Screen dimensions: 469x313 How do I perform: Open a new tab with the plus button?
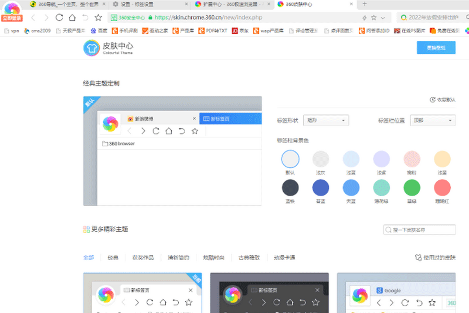(365, 4)
